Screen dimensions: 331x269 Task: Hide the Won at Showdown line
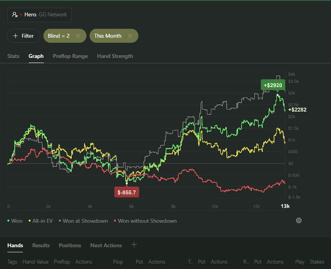[x=83, y=221]
